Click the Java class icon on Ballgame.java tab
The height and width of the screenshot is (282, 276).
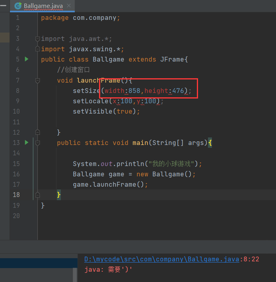(x=18, y=6)
